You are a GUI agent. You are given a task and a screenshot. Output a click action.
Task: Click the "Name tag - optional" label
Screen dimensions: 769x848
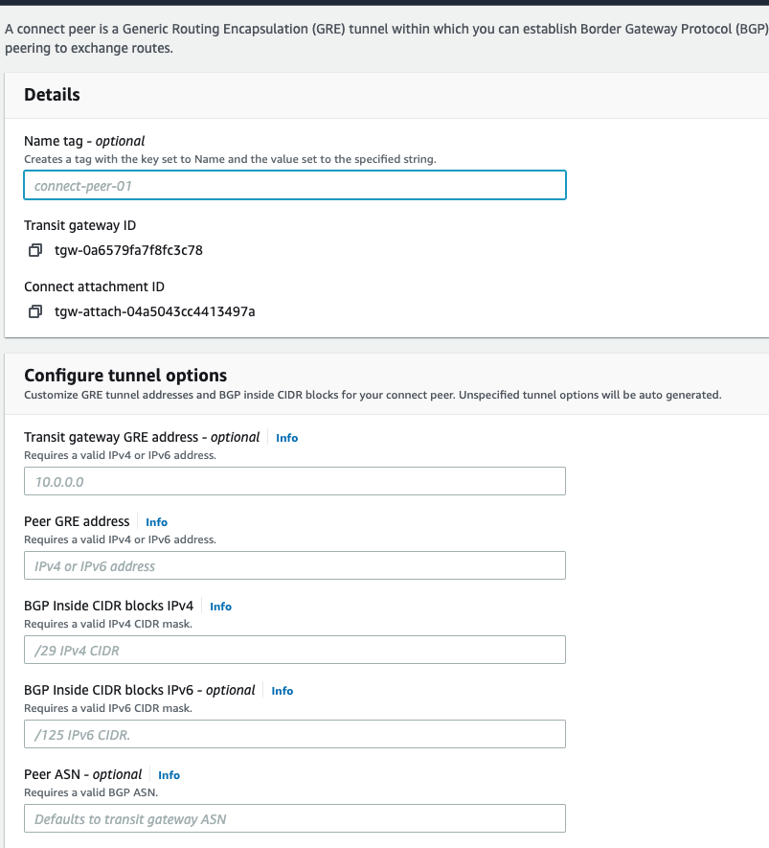pos(84,142)
